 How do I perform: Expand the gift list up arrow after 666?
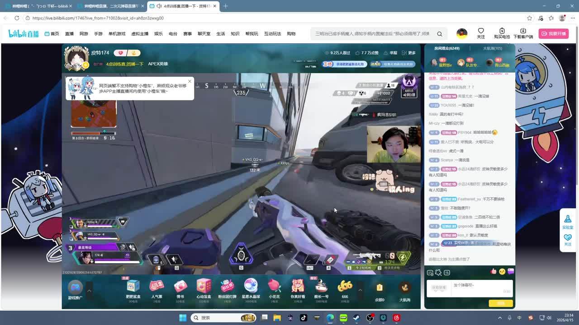click(x=361, y=290)
